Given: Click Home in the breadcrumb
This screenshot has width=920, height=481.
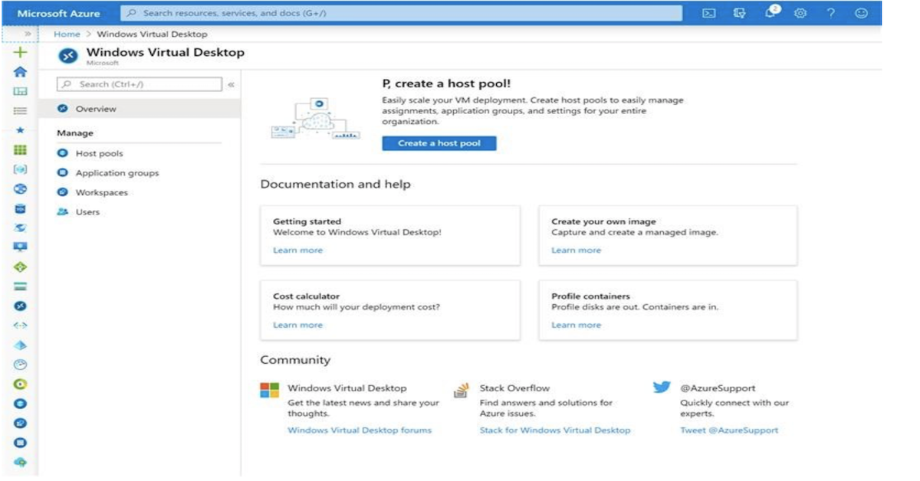Looking at the screenshot, I should tap(67, 34).
